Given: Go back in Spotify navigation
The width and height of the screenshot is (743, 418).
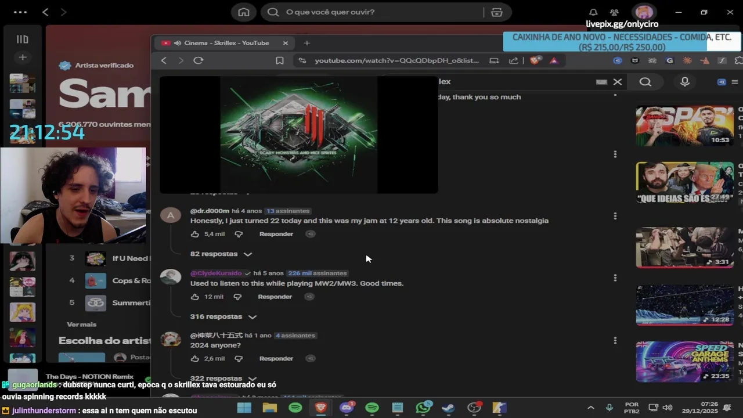Looking at the screenshot, I should point(45,12).
